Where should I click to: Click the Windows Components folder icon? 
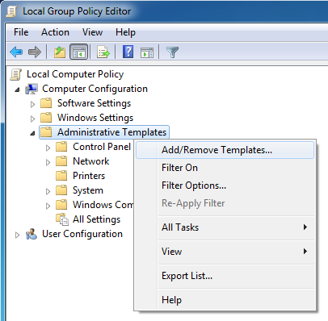(x=61, y=205)
